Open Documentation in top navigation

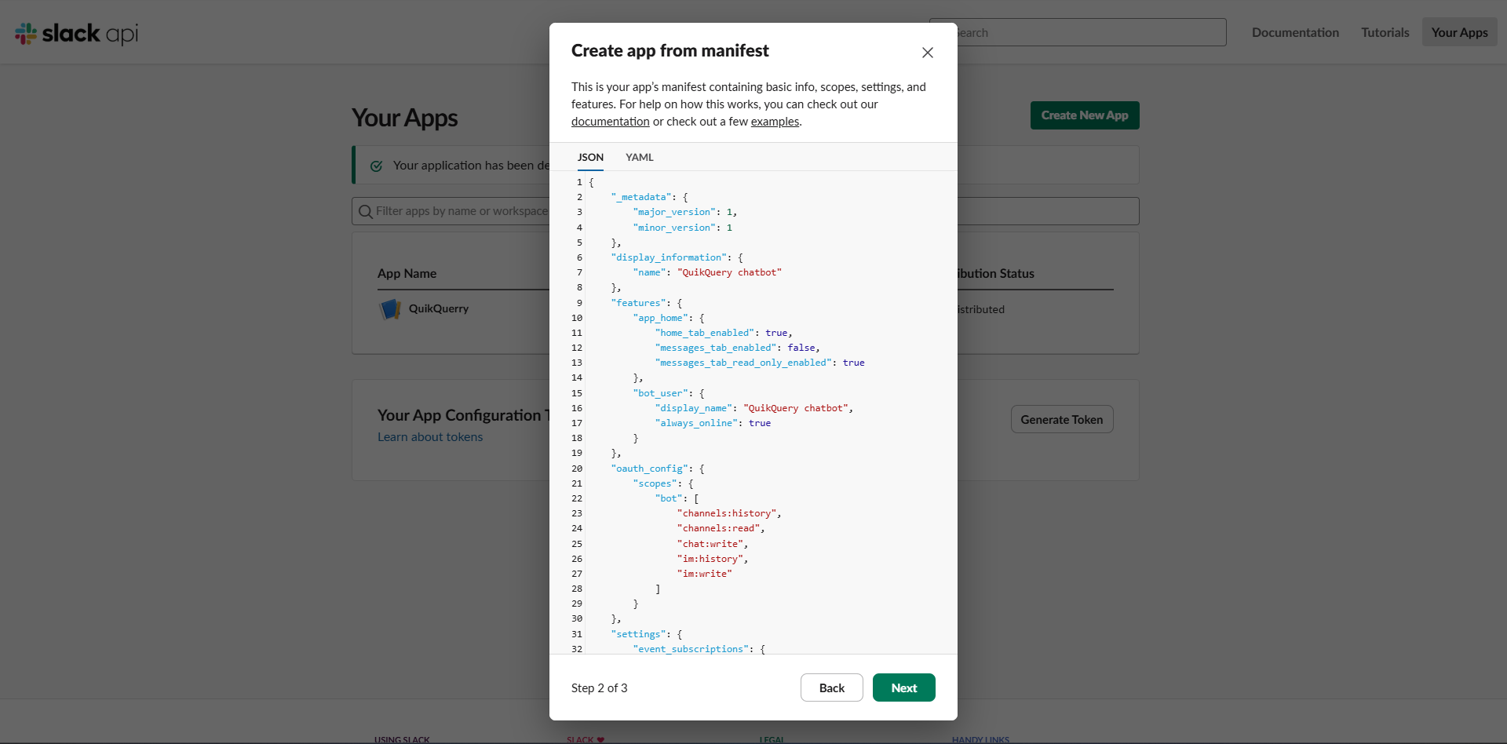[x=1295, y=32]
